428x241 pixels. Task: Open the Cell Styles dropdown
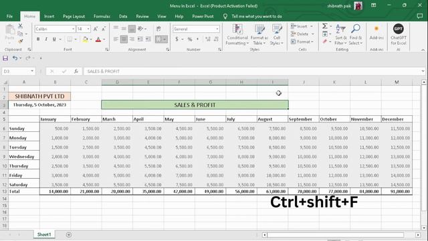[277, 35]
